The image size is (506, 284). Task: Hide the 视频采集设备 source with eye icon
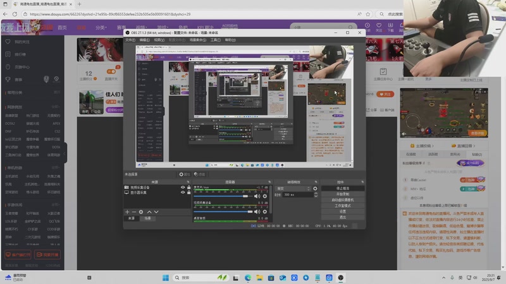(x=183, y=187)
